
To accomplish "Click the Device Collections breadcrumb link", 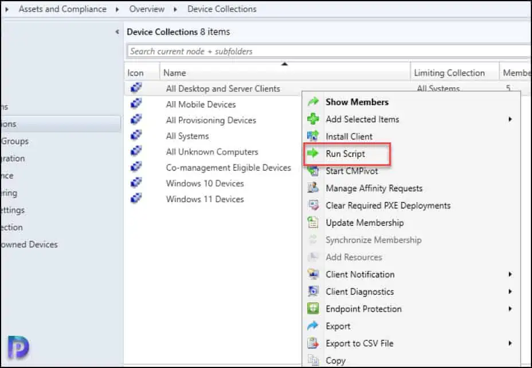I will [222, 9].
